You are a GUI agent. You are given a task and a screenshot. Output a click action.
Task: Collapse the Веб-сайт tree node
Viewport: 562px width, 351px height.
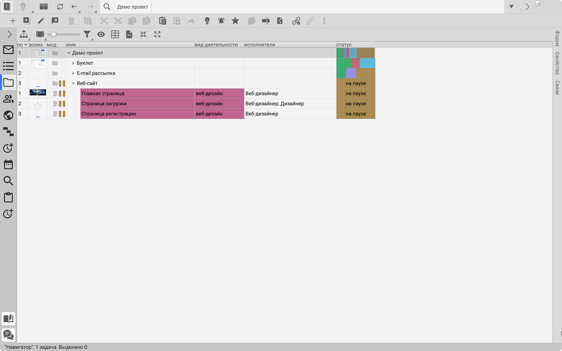(x=73, y=83)
